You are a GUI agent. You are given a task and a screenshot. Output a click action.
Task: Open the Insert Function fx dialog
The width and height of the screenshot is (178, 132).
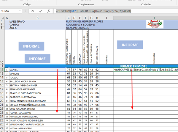(48, 11)
